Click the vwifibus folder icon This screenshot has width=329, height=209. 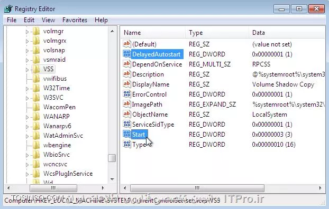coord(36,79)
